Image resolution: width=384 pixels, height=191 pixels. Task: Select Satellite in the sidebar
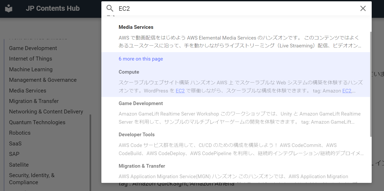[x=19, y=165]
